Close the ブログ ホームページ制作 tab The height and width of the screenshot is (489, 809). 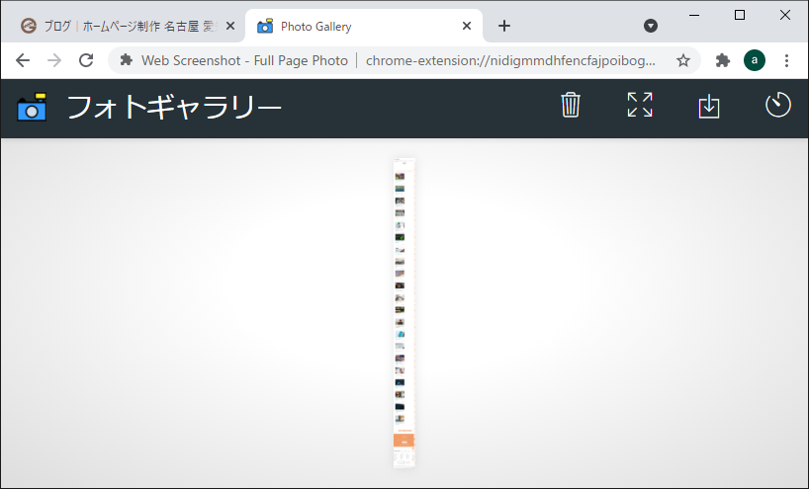pyautogui.click(x=230, y=27)
